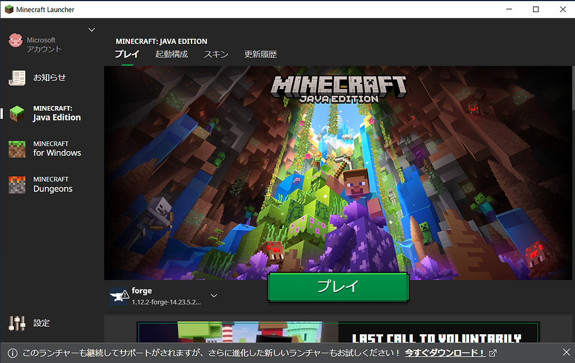This screenshot has width=575, height=363.
Task: Click the pig avatar account icon
Action: [16, 40]
